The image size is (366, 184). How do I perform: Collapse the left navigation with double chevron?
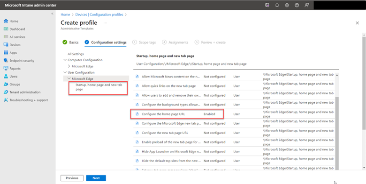pyautogui.click(x=52, y=14)
